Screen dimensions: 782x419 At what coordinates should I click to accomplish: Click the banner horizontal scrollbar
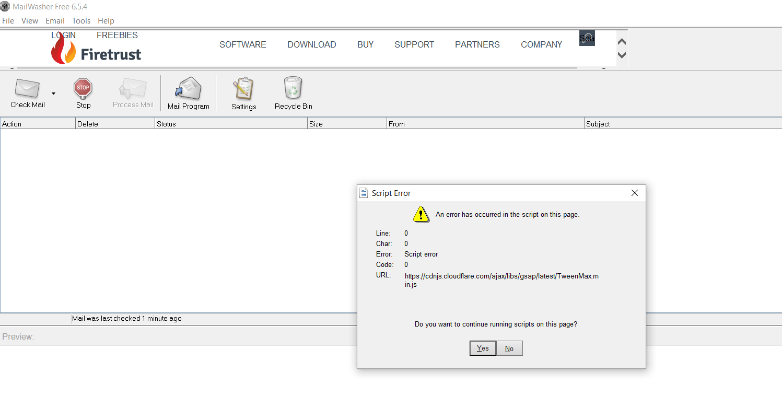297,68
